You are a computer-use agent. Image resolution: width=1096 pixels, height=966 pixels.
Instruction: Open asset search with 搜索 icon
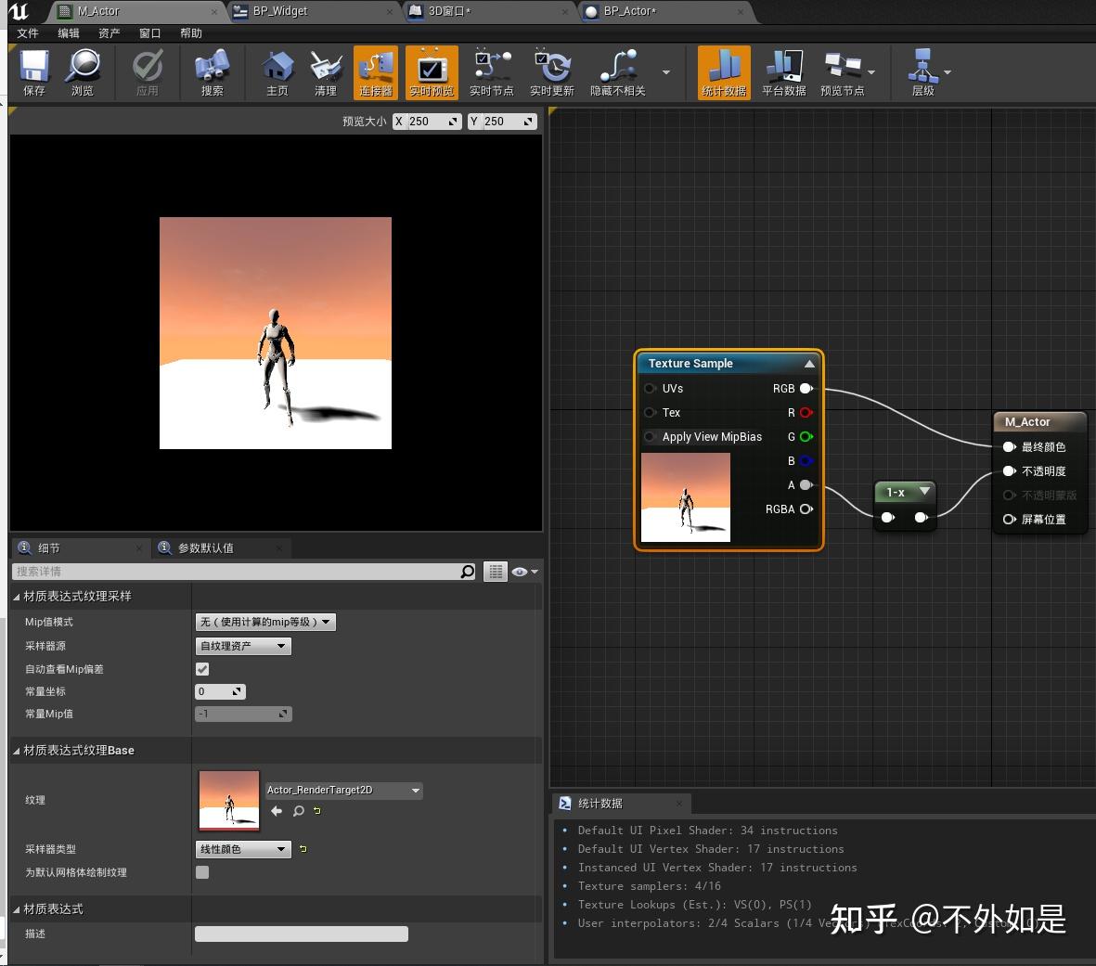[x=212, y=72]
